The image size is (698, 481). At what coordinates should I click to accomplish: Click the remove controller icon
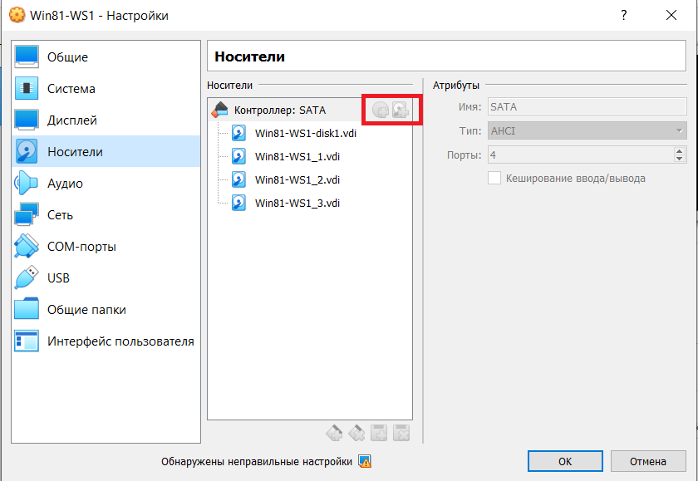click(x=356, y=433)
